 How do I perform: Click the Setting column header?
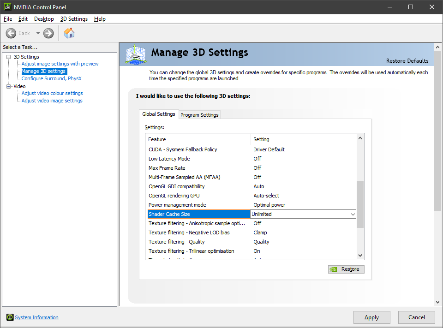coord(304,139)
